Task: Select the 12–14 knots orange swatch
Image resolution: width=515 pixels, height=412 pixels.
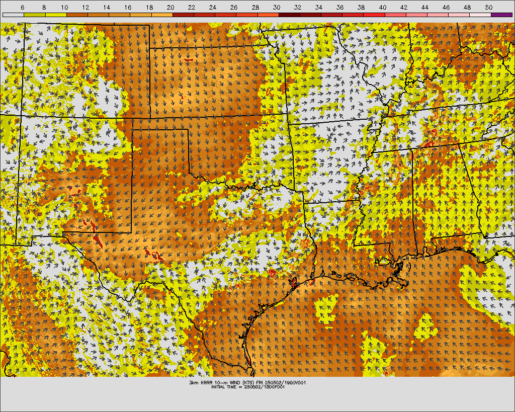Action: pos(98,15)
